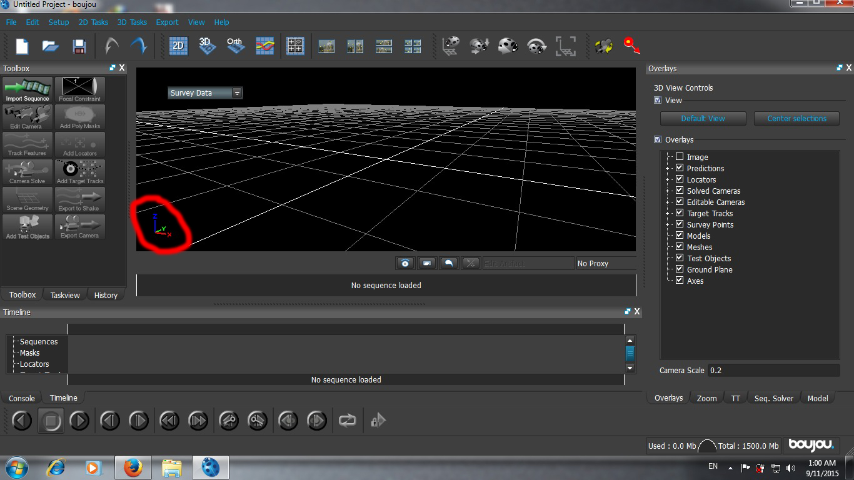Expand the Solved Cameras tree node
This screenshot has width=854, height=480.
(669, 191)
